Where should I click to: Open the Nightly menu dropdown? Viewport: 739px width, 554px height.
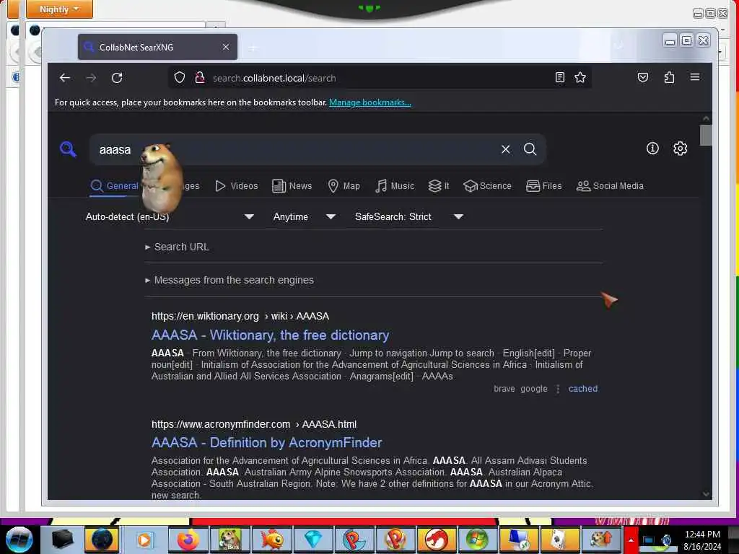click(59, 9)
